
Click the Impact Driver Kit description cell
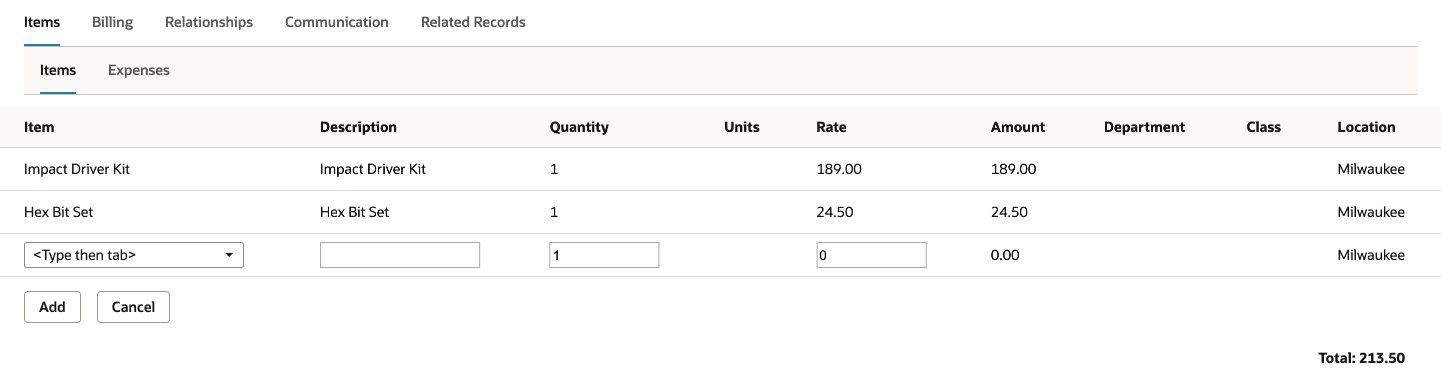pos(373,169)
